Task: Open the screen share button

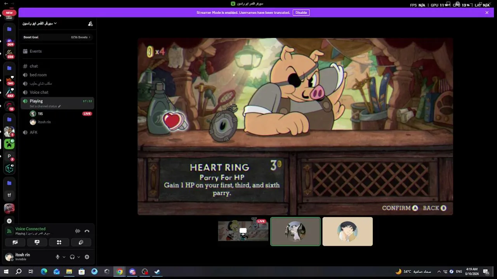Action: (x=37, y=242)
